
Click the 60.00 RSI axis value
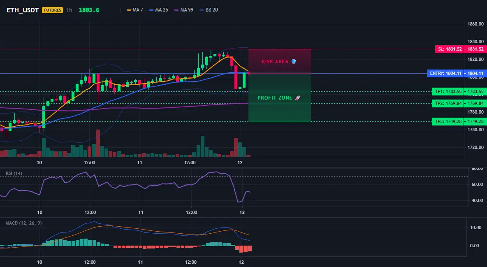pos(478,185)
